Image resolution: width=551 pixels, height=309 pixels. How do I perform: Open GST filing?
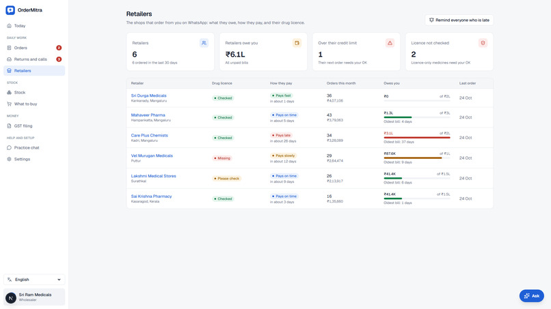[x=34, y=126]
